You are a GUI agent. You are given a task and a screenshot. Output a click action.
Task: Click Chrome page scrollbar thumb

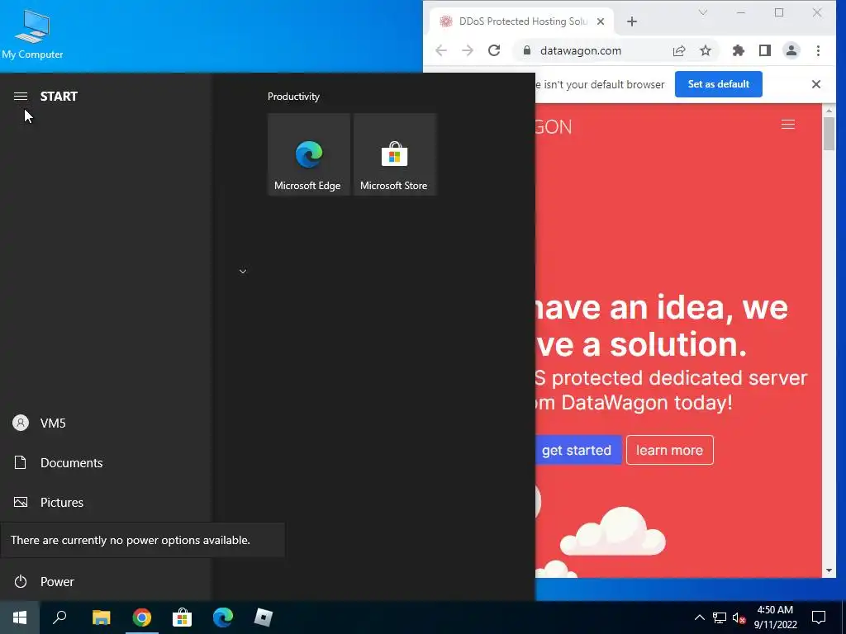(829, 134)
